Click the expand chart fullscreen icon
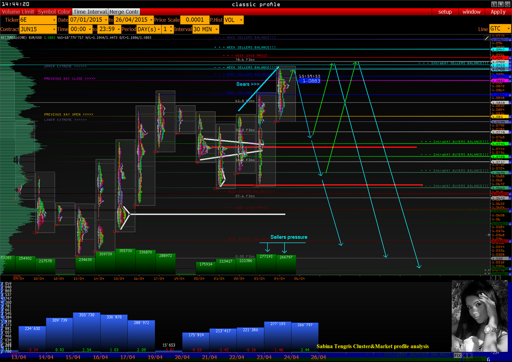Image resolution: width=512 pixels, height=362 pixels. [487, 272]
